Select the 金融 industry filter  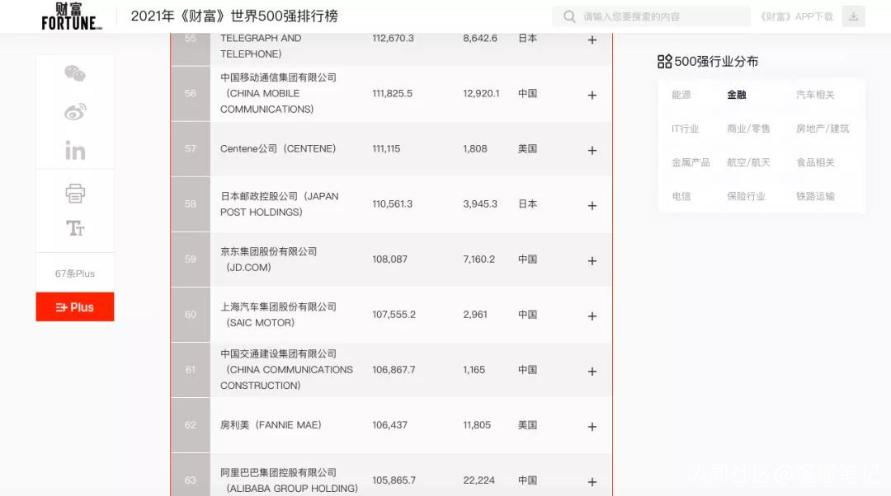click(737, 95)
